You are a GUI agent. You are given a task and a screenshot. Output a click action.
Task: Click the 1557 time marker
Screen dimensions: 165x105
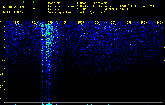(113, 23)
